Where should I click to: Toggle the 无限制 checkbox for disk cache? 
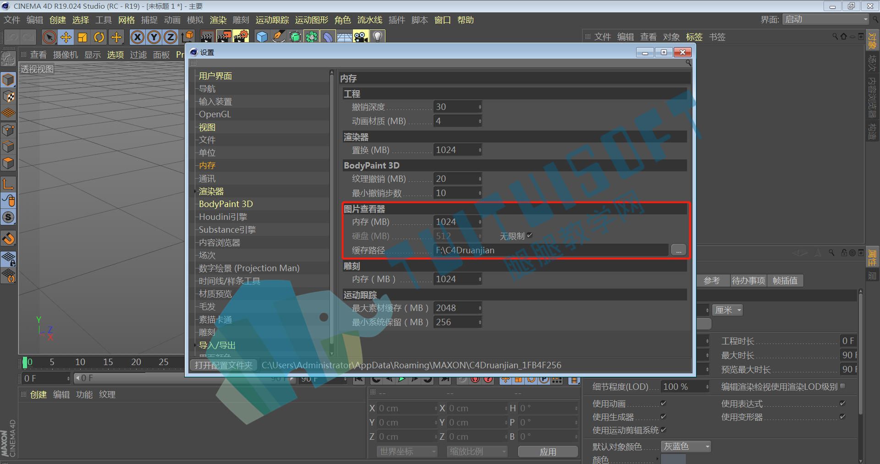pos(529,235)
